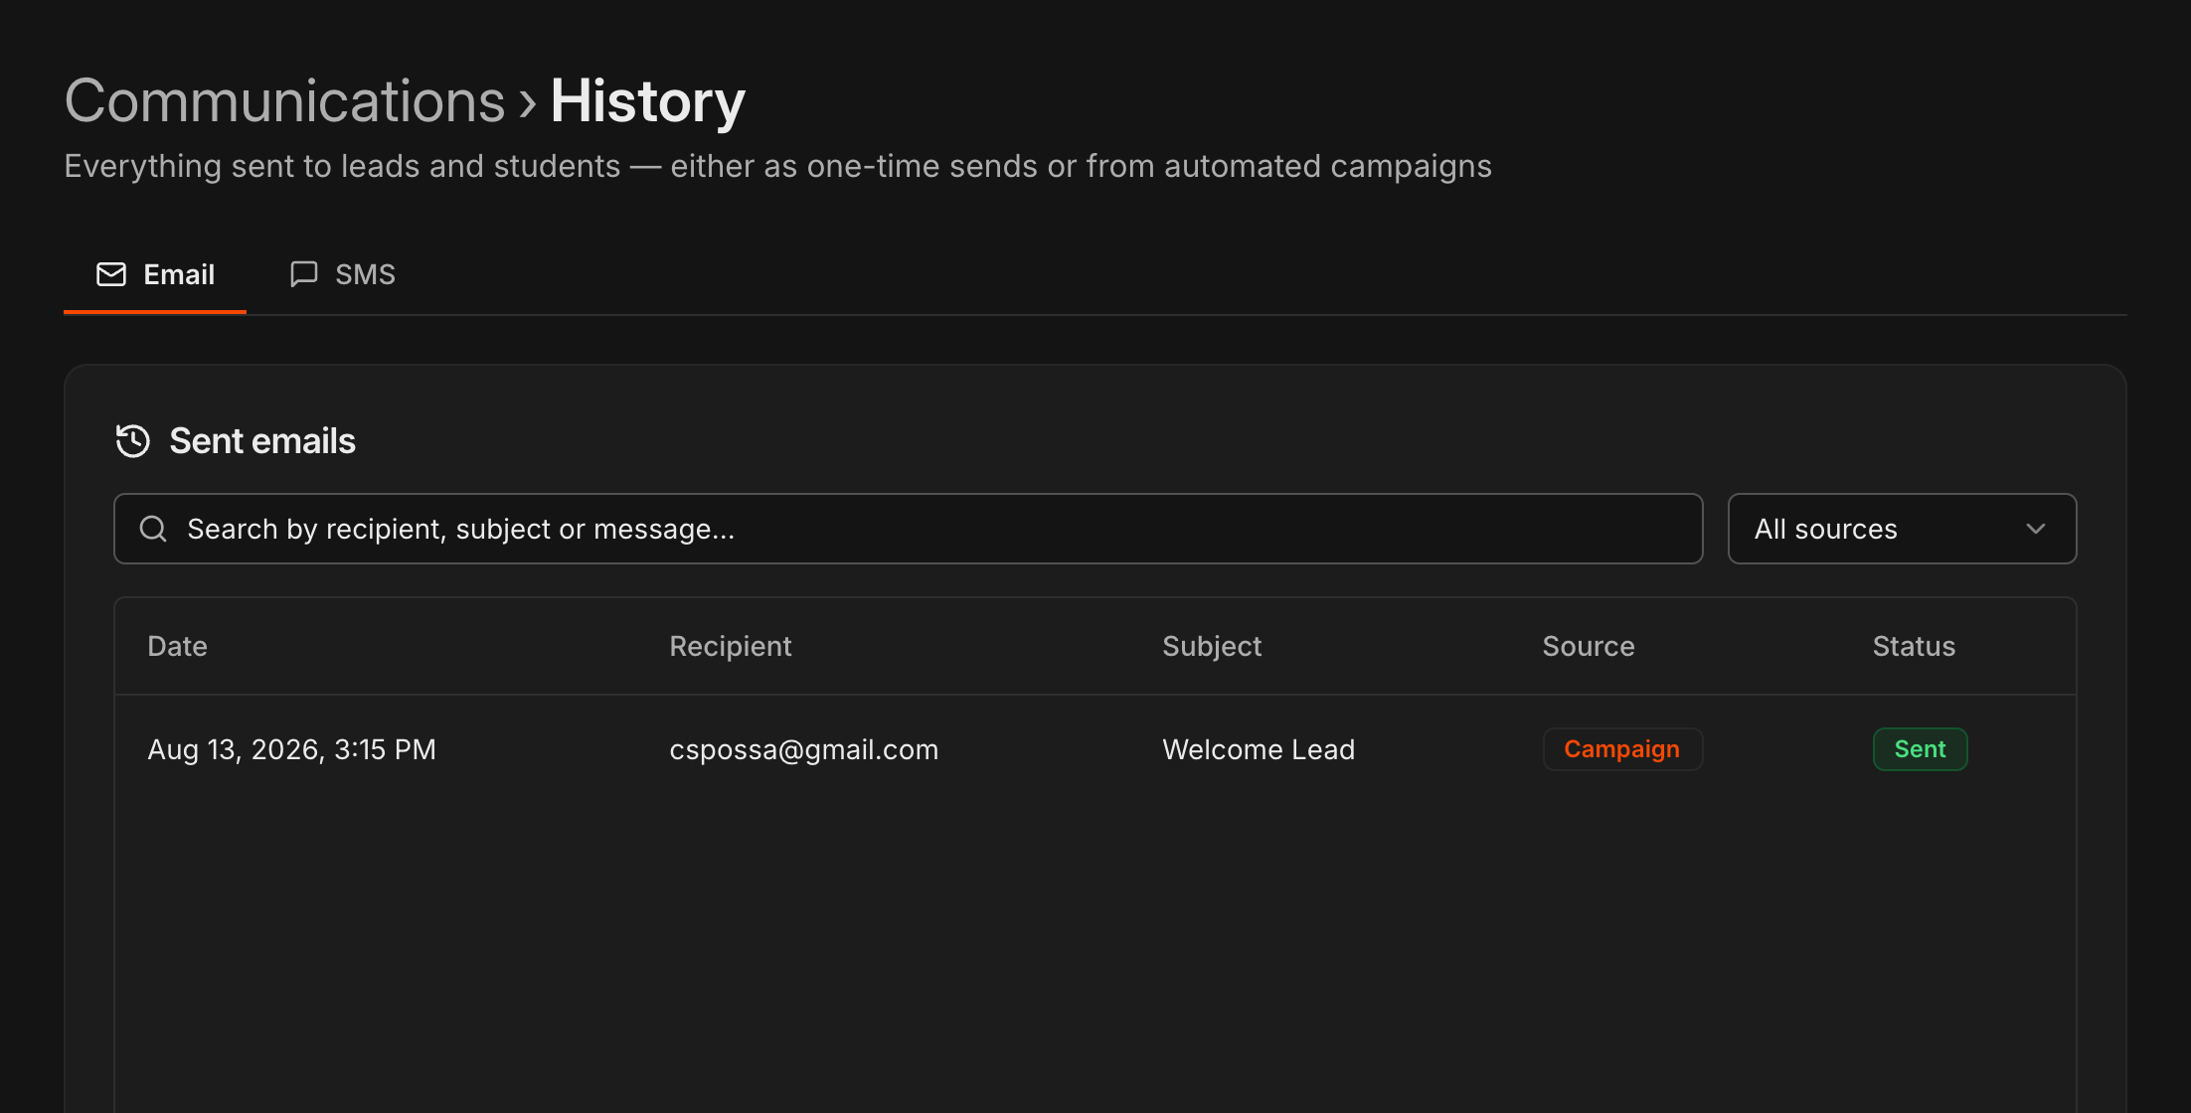Sort by the Date column header
This screenshot has height=1113, width=2191.
(177, 646)
